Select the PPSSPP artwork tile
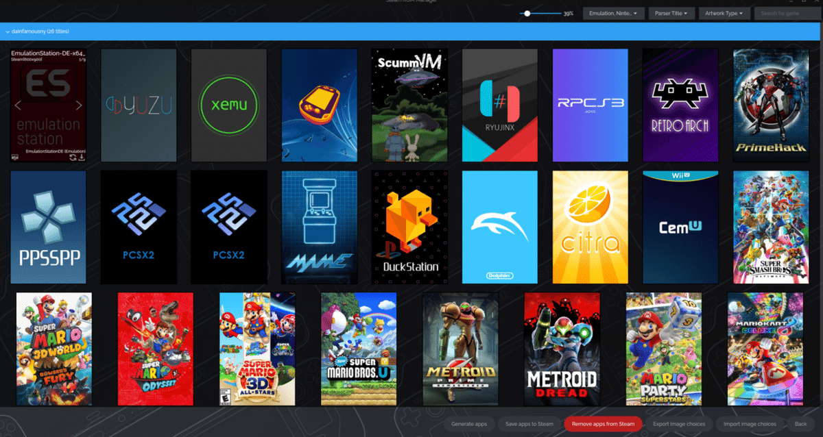Viewport: 823px width, 437px height. pyautogui.click(x=48, y=227)
